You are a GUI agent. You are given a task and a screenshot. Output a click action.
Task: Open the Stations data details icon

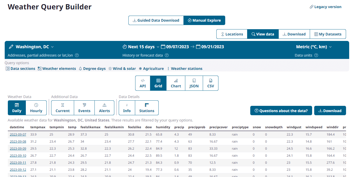pos(147,108)
